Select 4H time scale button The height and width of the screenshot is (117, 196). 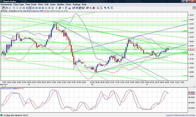[x=40, y=8]
